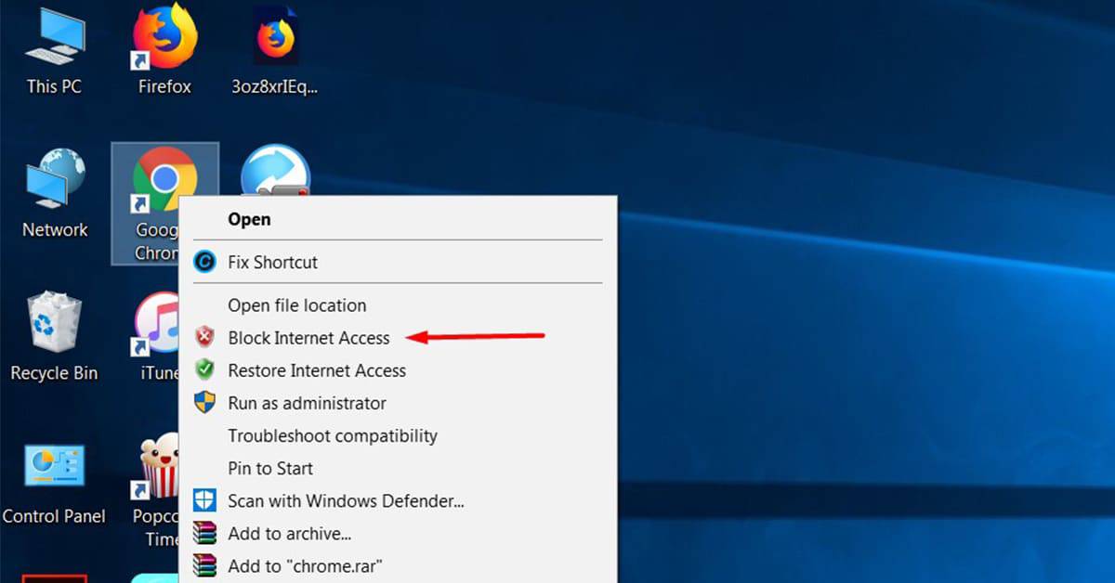Choose Add to "chrome.rar" entry
This screenshot has height=583, width=1115.
(x=397, y=565)
